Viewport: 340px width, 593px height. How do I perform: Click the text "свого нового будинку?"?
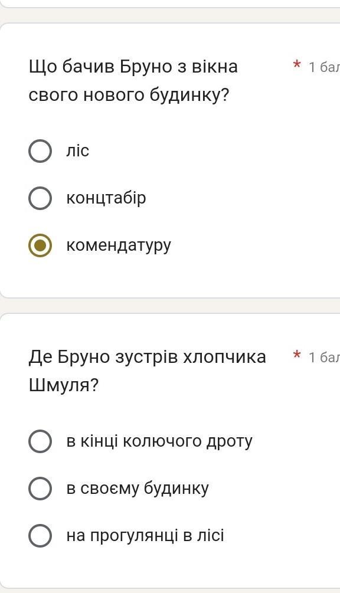click(x=129, y=96)
